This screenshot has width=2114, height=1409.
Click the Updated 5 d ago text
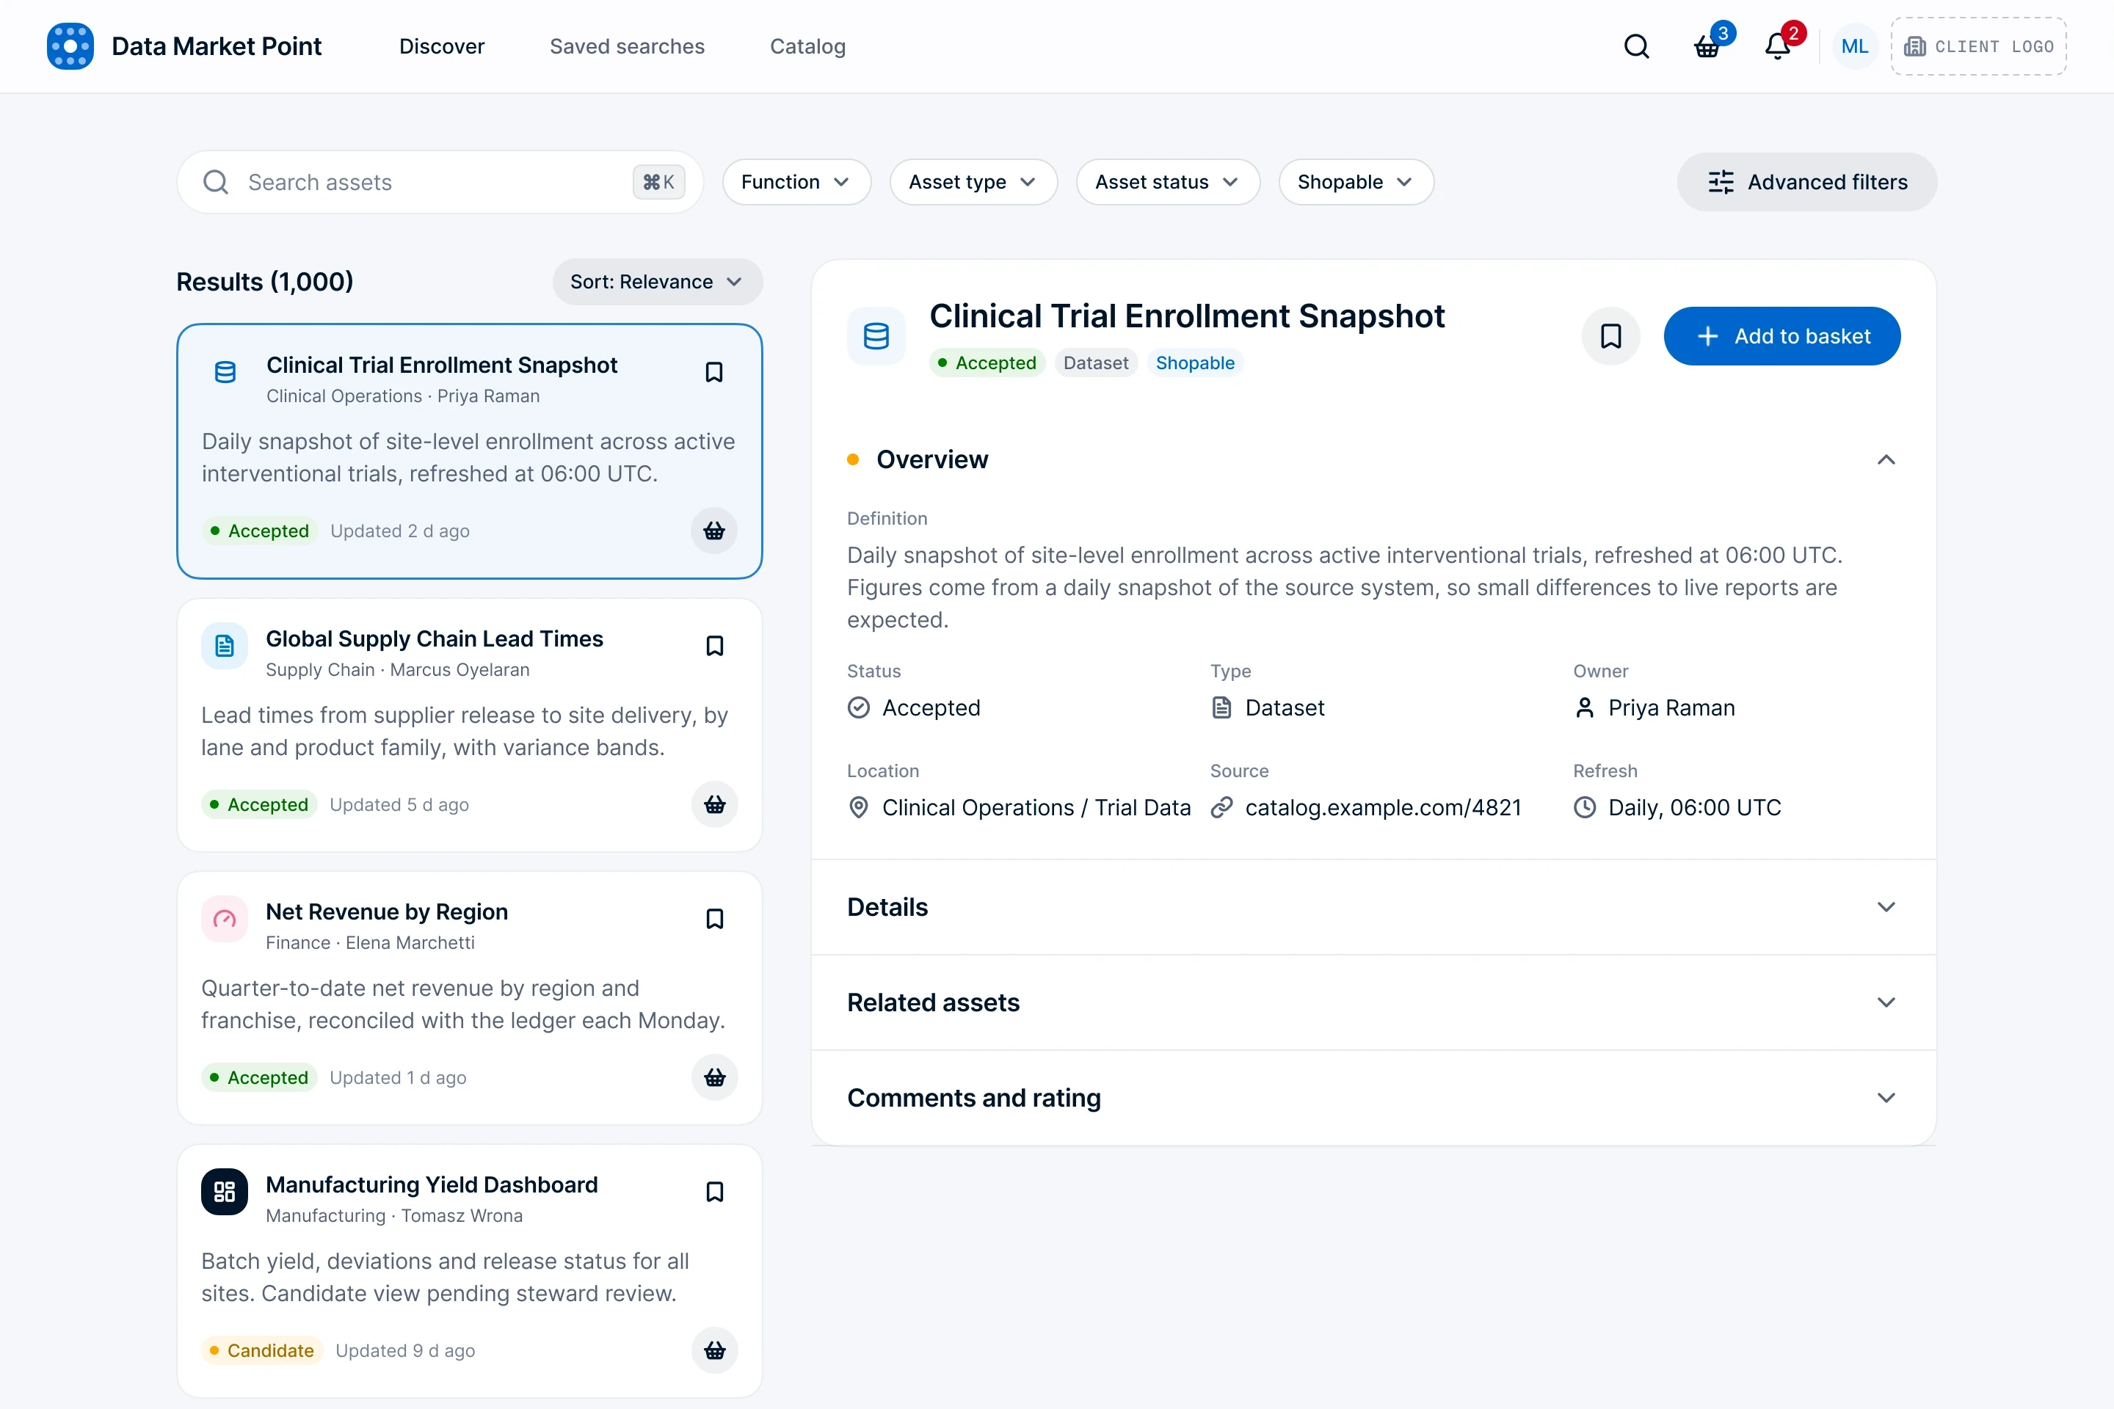pyautogui.click(x=399, y=804)
